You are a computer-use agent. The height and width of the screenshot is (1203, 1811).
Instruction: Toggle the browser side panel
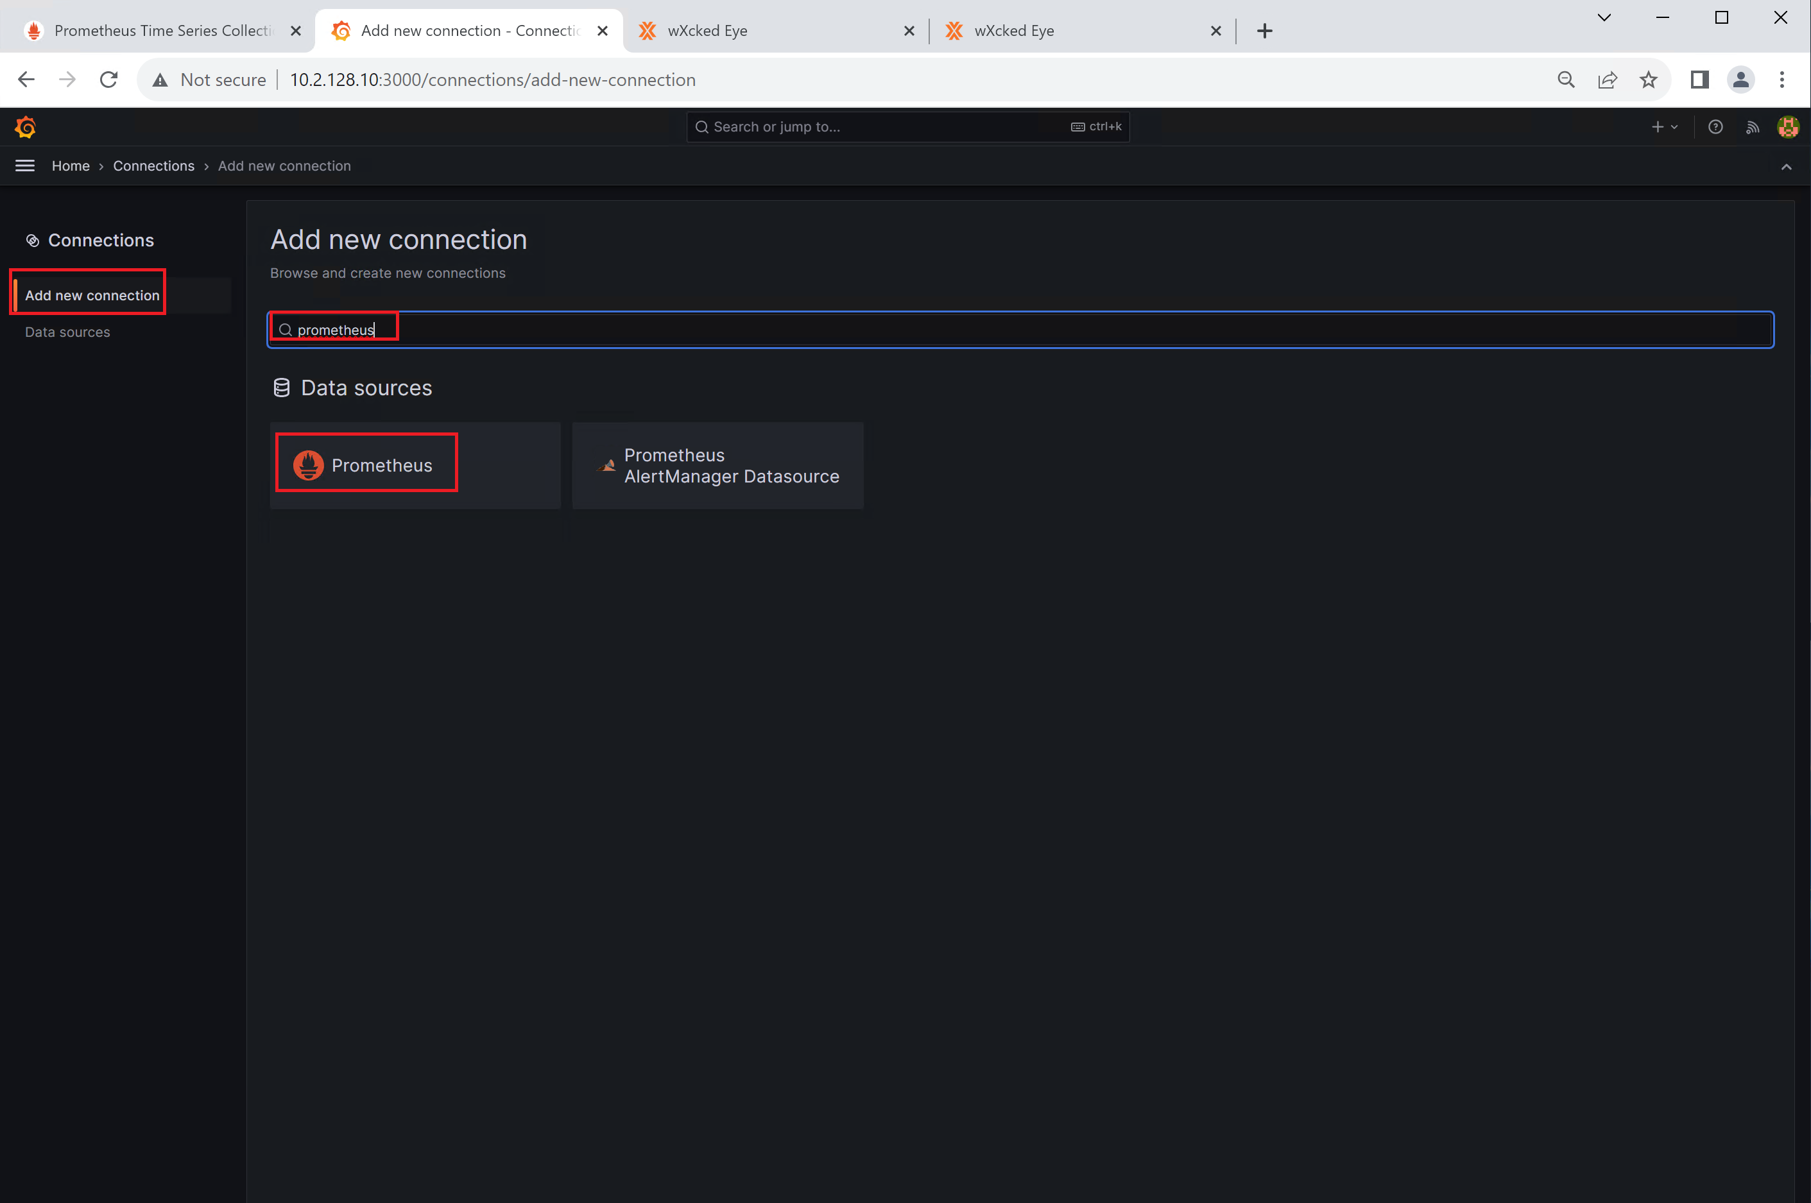coord(1700,80)
